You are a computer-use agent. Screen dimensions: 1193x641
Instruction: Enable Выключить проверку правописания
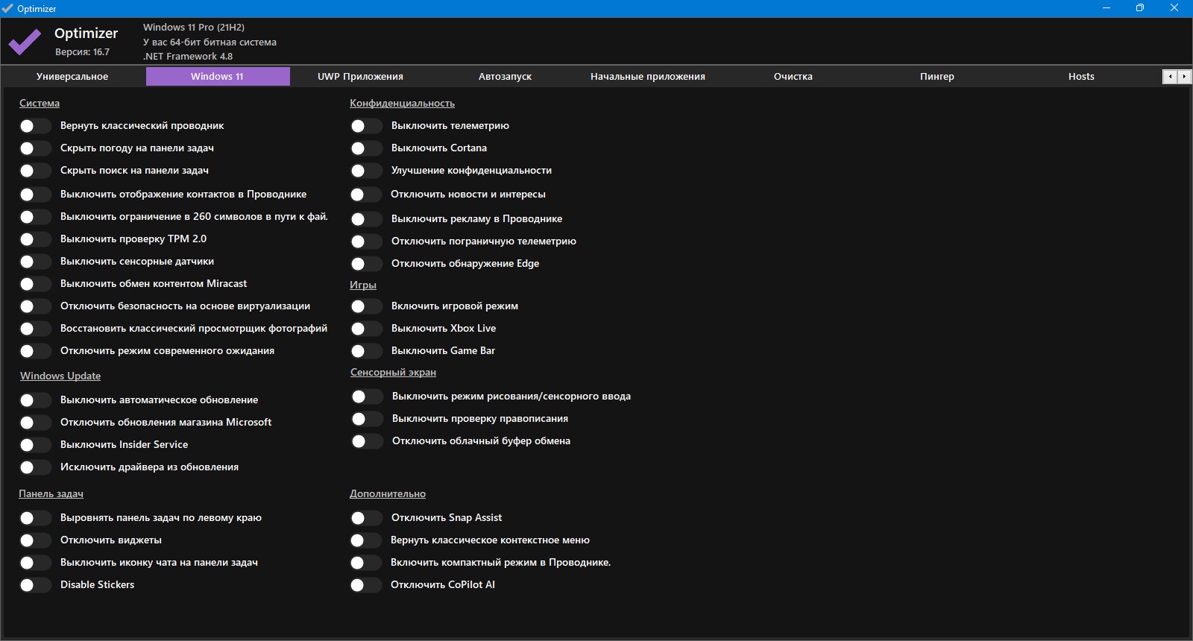click(x=367, y=419)
